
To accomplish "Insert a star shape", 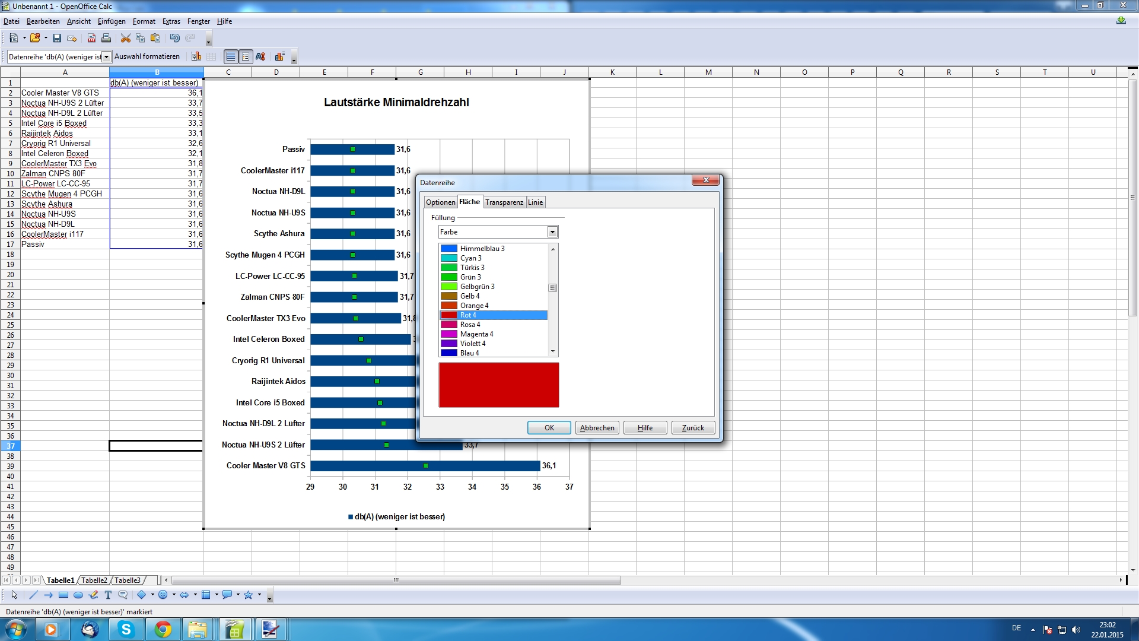I will pyautogui.click(x=249, y=595).
